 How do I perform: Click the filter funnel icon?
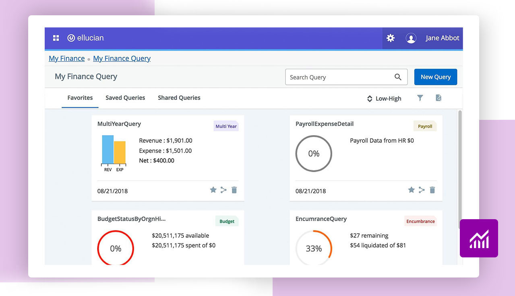420,98
